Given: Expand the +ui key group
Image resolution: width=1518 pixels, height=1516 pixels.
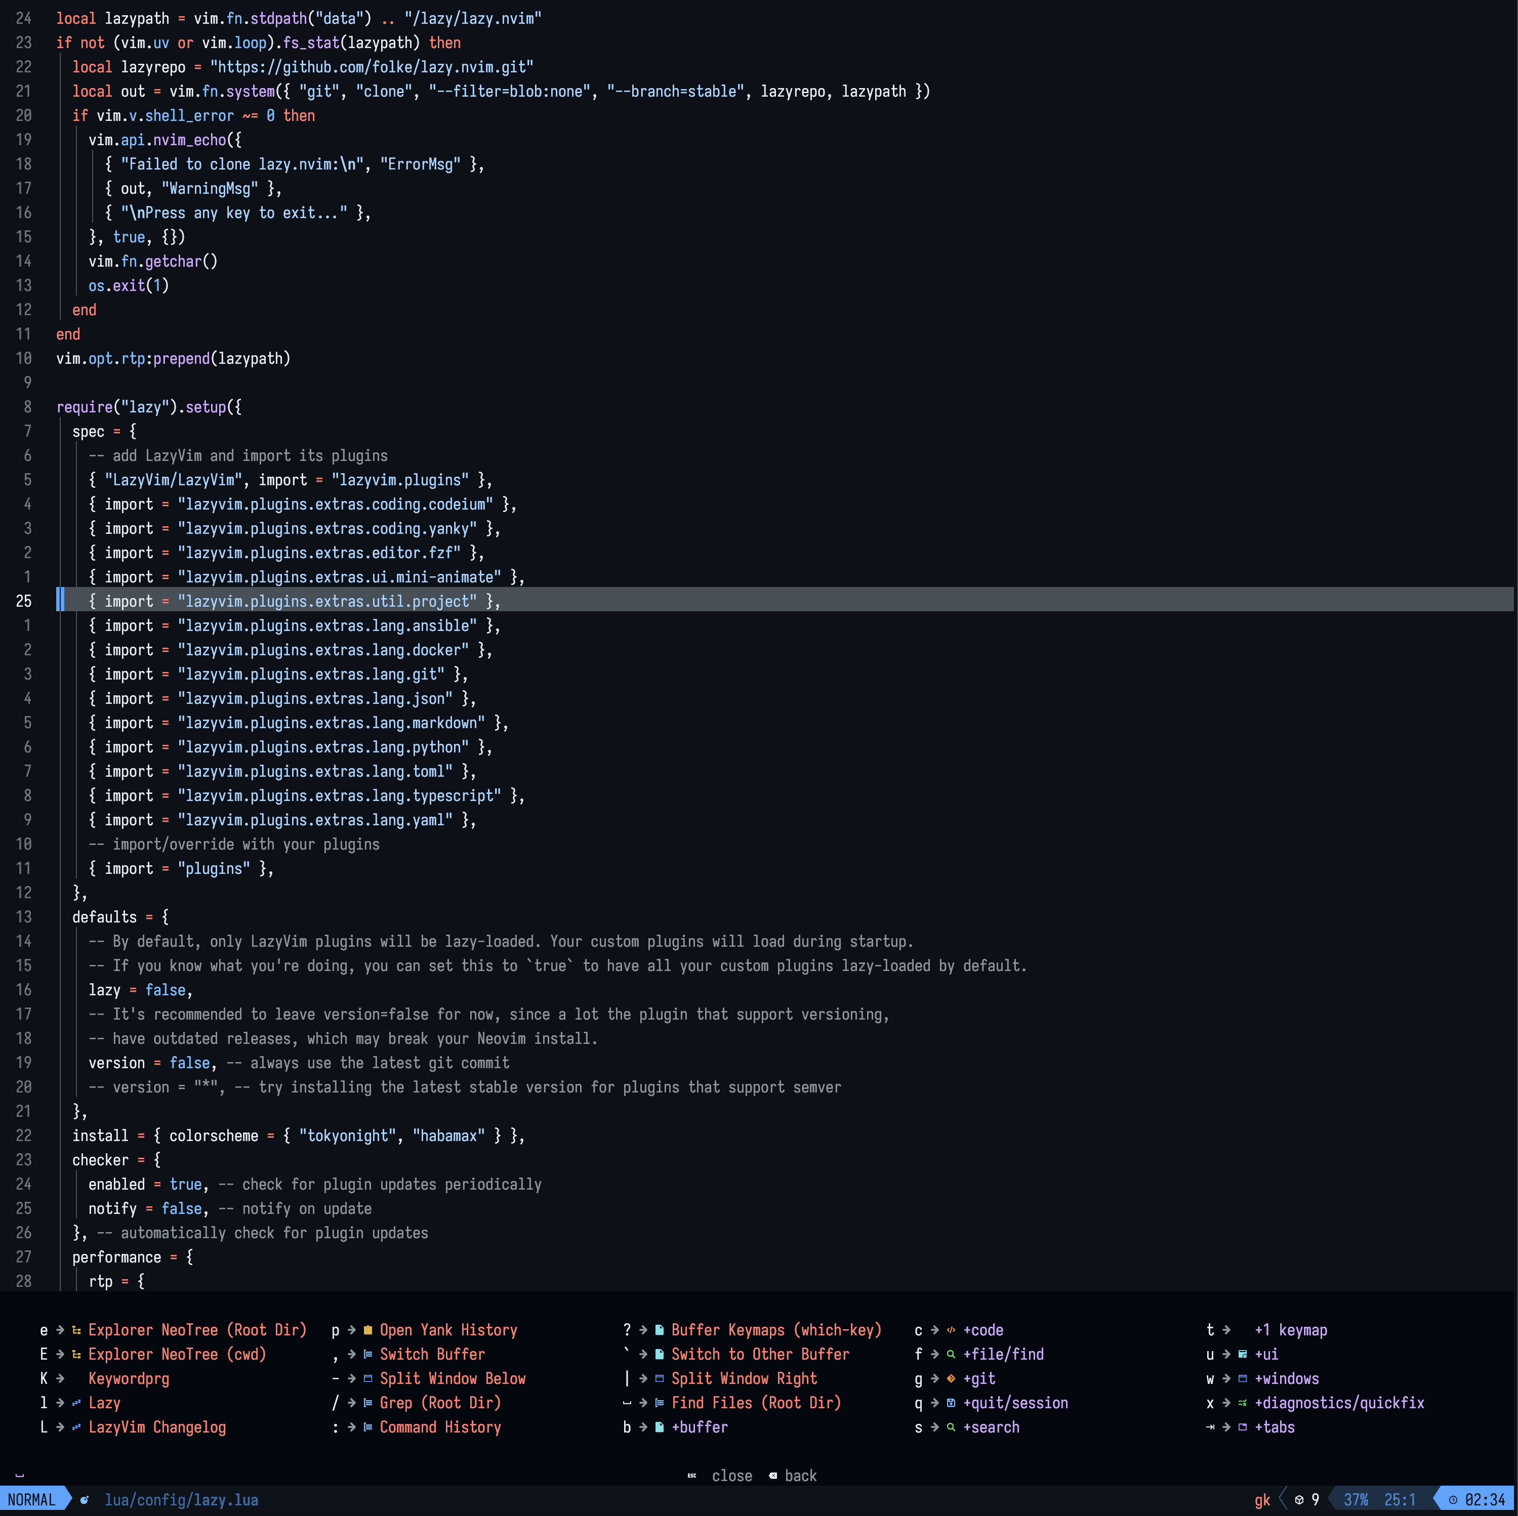Looking at the screenshot, I should [1266, 1354].
